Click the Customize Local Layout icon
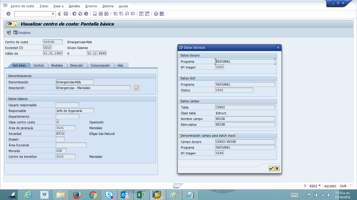 [x=162, y=14]
